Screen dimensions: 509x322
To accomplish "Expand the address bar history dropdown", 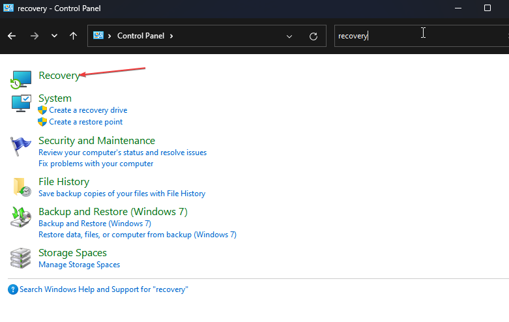I will (289, 37).
